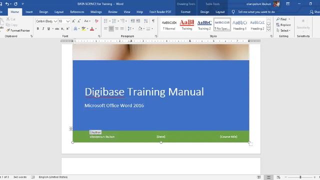
Task: Open the Clipboard dialog launcher
Action: (31, 36)
